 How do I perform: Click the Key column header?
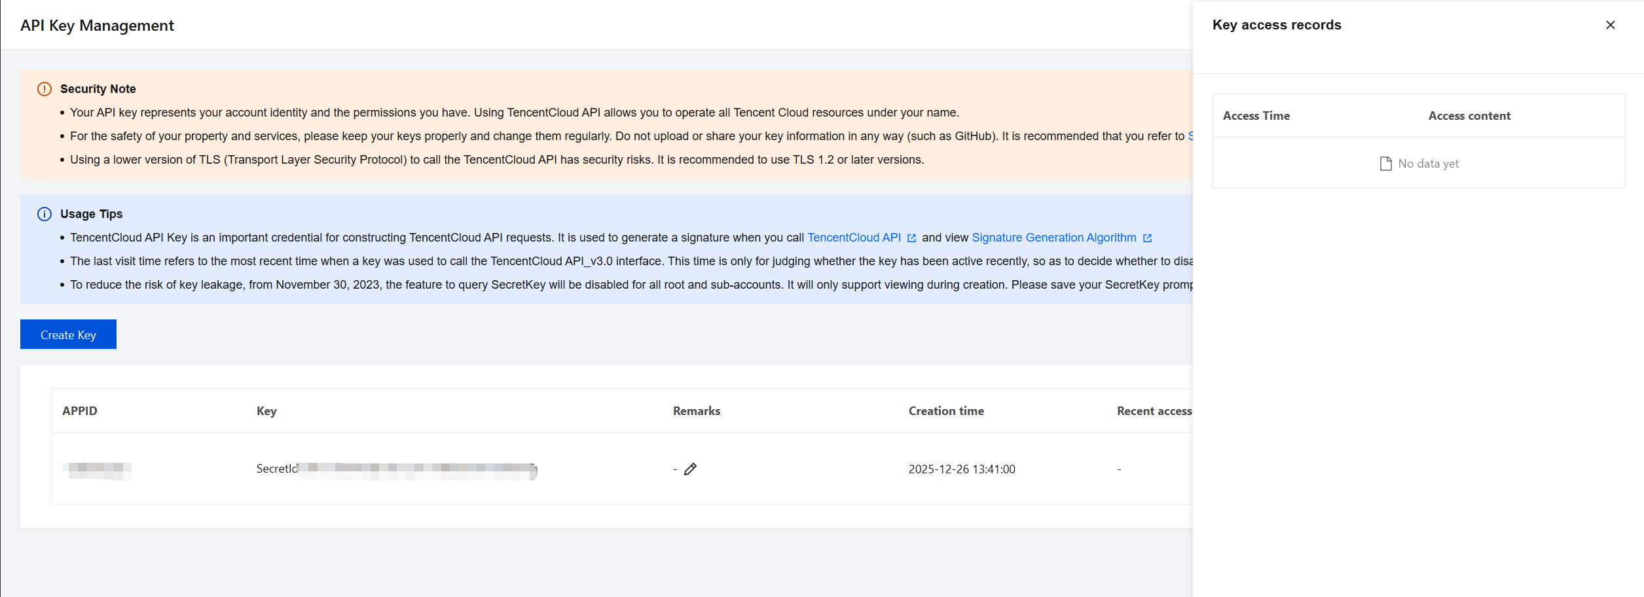(266, 411)
